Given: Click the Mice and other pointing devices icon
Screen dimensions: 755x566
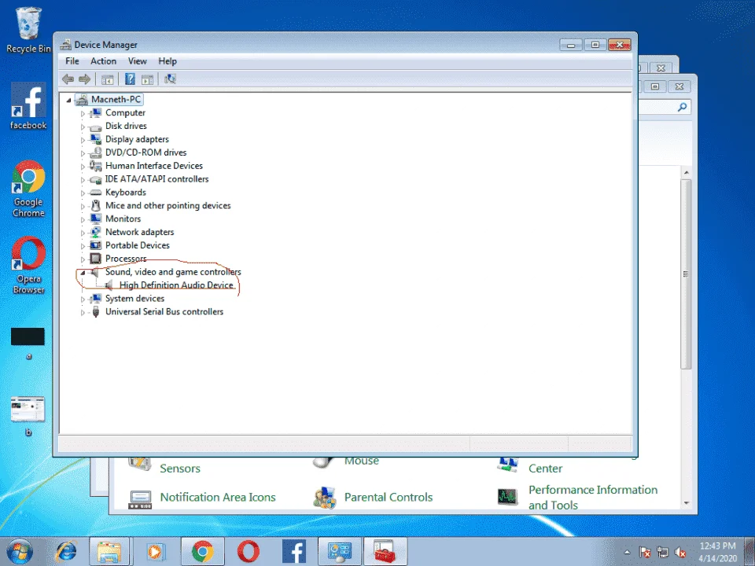Looking at the screenshot, I should coord(96,205).
